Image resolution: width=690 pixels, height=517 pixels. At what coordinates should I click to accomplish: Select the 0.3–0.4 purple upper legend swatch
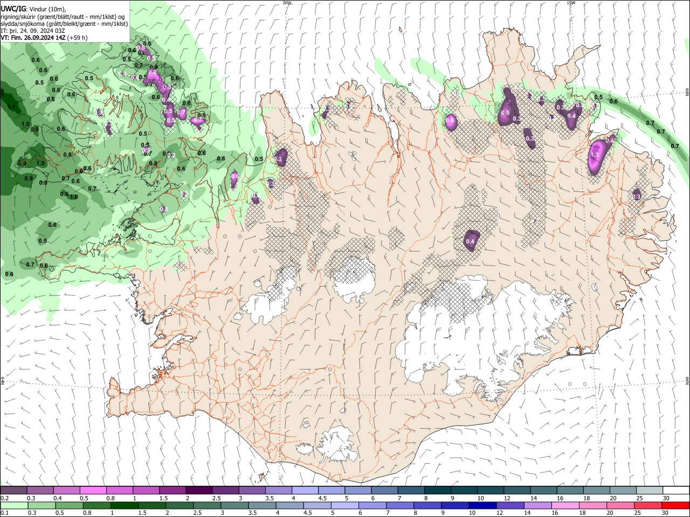point(40,491)
